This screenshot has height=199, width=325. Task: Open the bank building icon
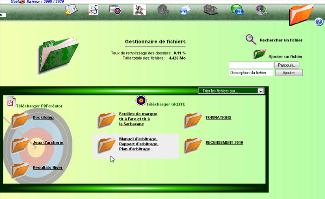(x=210, y=10)
